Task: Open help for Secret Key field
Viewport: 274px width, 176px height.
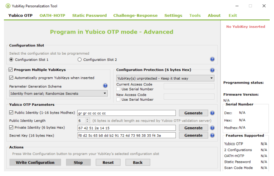Action: [x=212, y=135]
